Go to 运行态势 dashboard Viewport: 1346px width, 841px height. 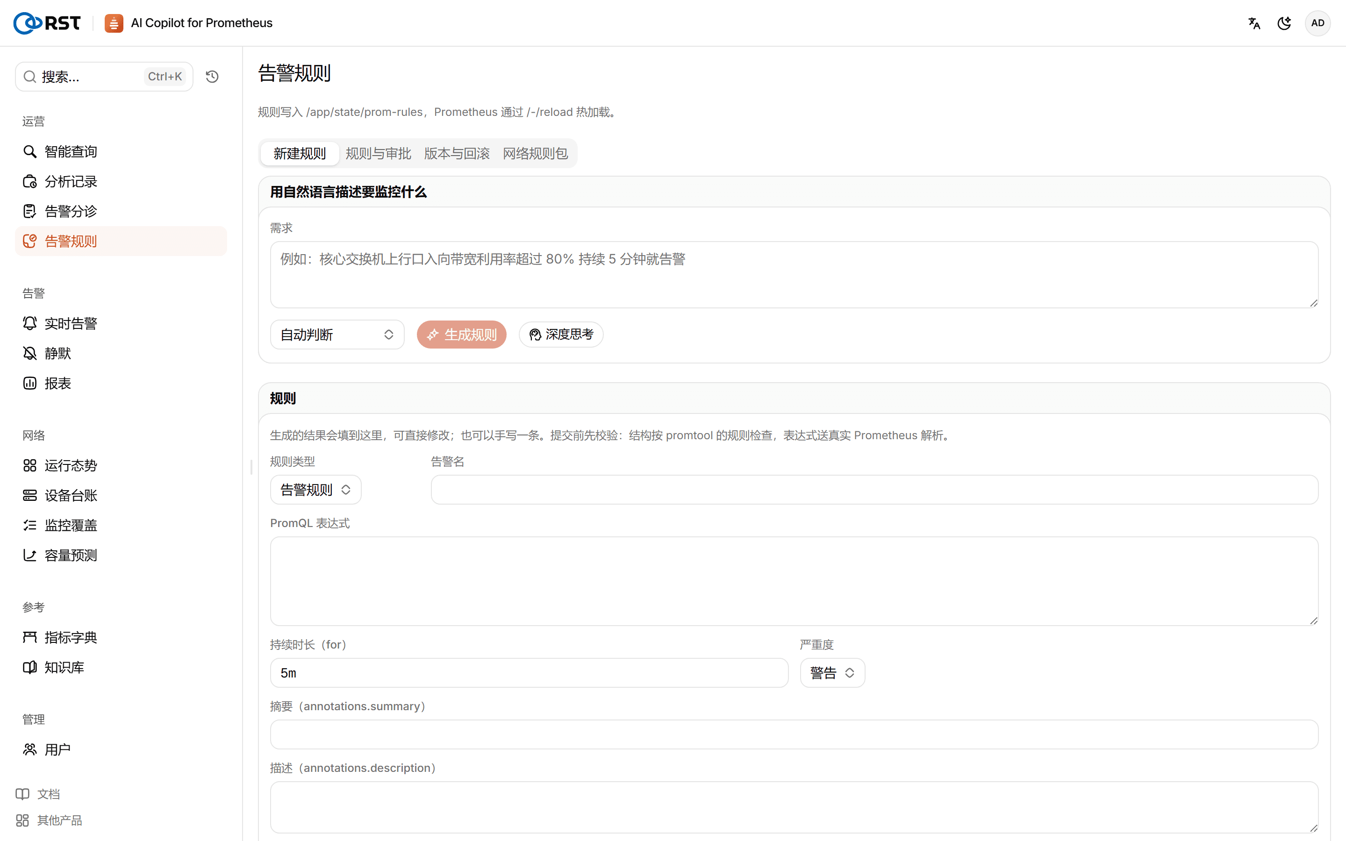click(x=121, y=465)
